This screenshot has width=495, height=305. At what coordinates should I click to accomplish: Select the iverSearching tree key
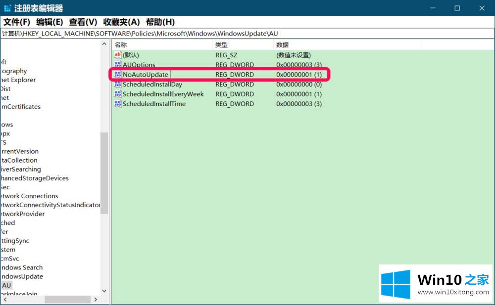click(20, 170)
